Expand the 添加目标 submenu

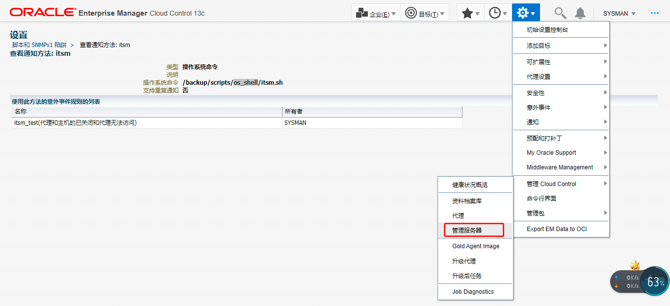[x=561, y=46]
